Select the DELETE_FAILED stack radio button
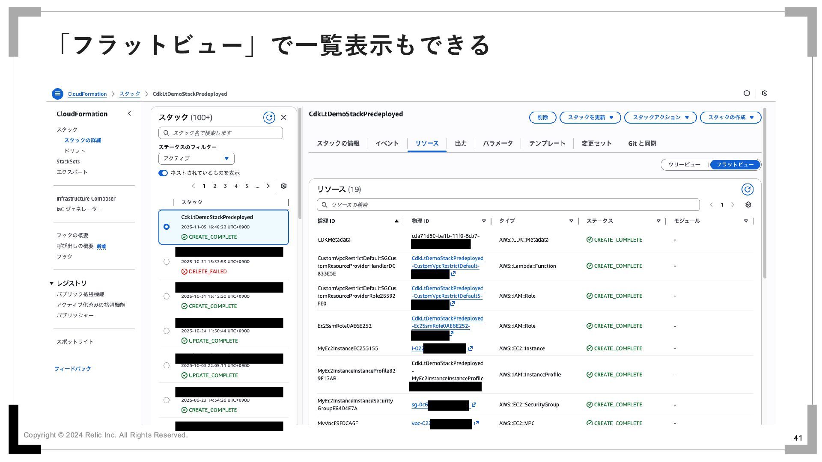Screen dimensions: 822x462 167,262
